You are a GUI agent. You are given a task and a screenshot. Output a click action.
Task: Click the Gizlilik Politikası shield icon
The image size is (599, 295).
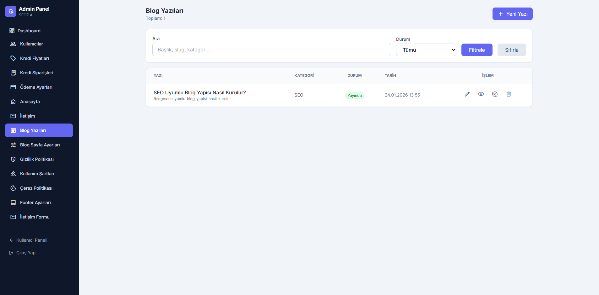coord(13,159)
